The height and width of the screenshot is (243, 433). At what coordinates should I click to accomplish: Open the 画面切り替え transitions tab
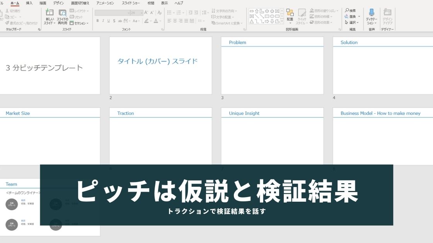(80, 3)
